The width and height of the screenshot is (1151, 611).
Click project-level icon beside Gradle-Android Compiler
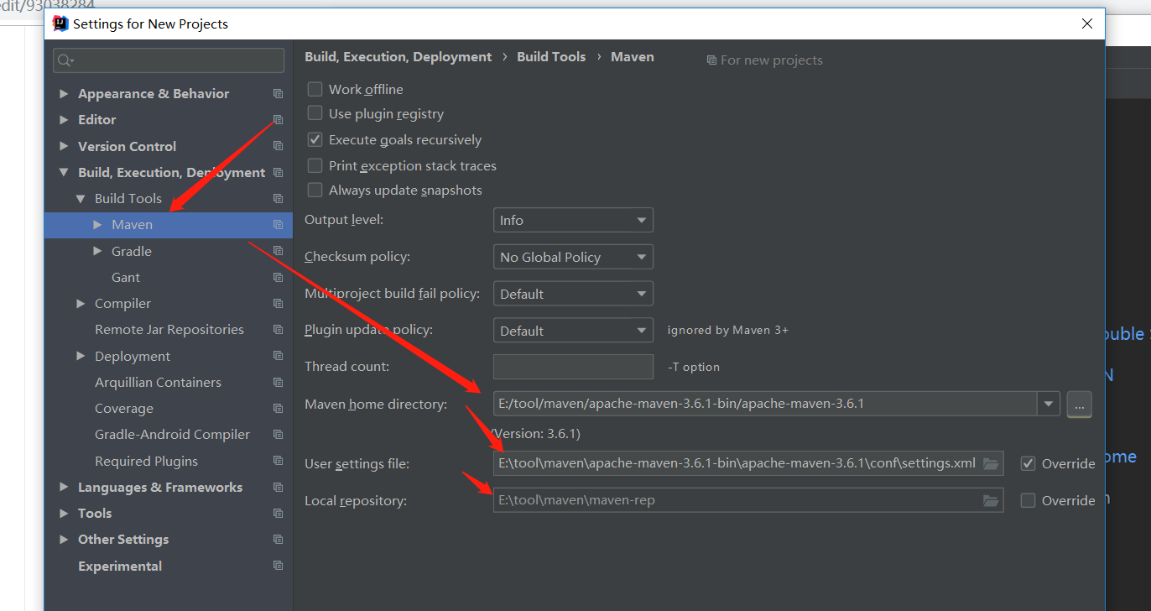[278, 434]
